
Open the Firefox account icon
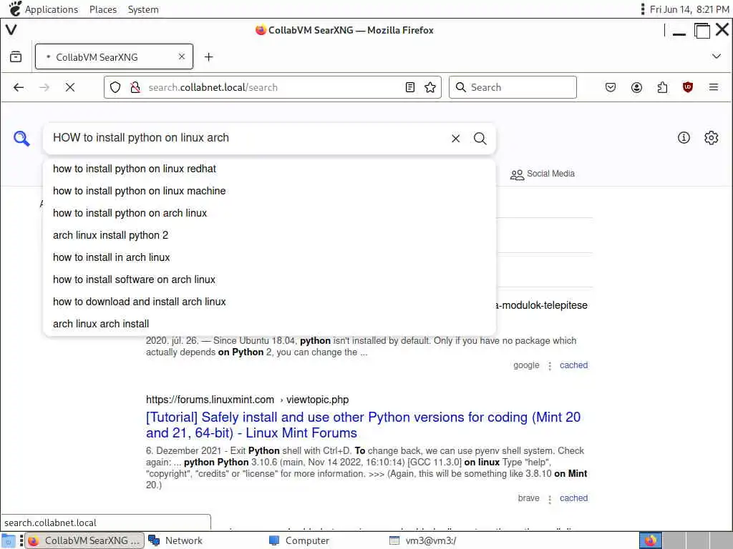(636, 87)
